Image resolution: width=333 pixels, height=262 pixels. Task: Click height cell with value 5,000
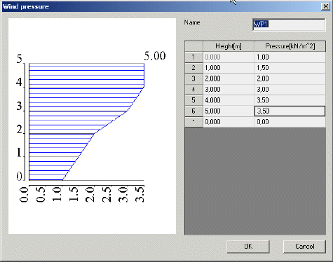coord(229,111)
